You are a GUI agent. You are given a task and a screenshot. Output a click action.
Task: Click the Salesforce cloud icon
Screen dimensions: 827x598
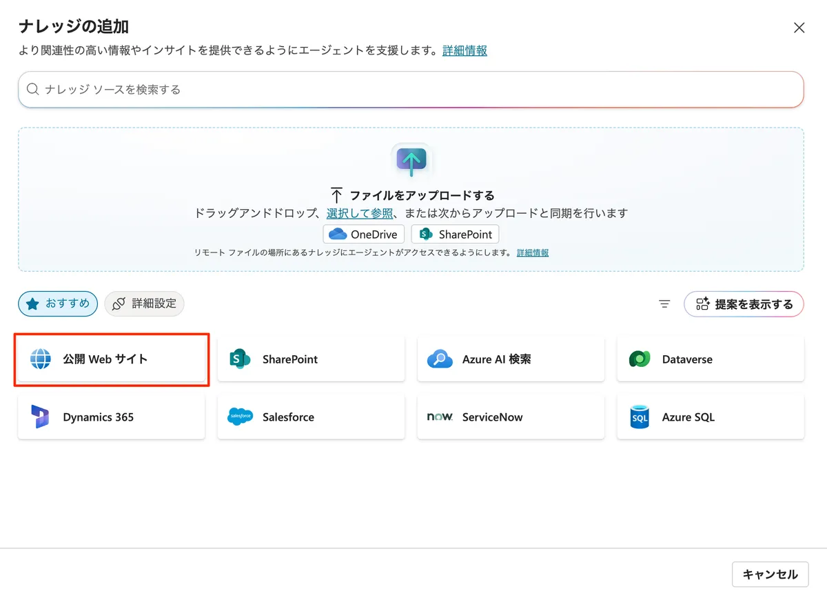[x=240, y=417]
